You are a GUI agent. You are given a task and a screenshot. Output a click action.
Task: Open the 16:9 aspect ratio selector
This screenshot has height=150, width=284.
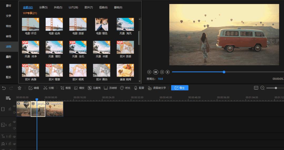tap(160, 79)
